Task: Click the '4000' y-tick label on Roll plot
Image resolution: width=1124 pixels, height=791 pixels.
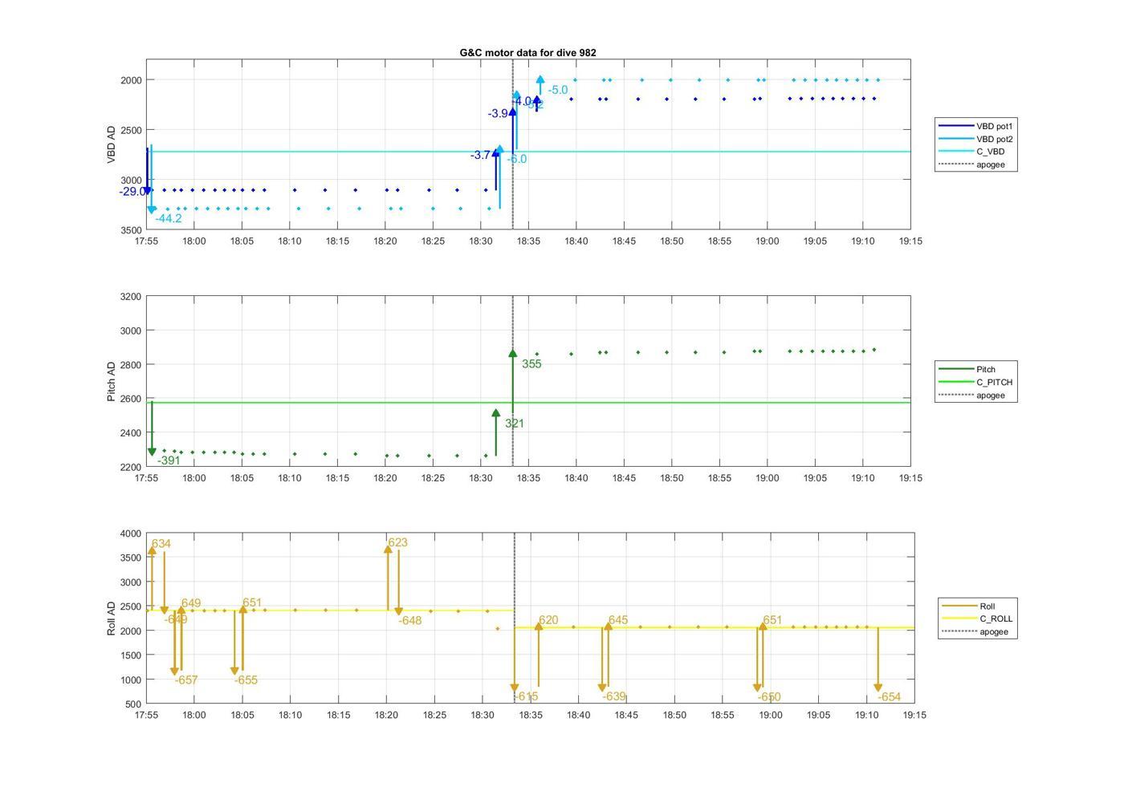Action: click(131, 533)
